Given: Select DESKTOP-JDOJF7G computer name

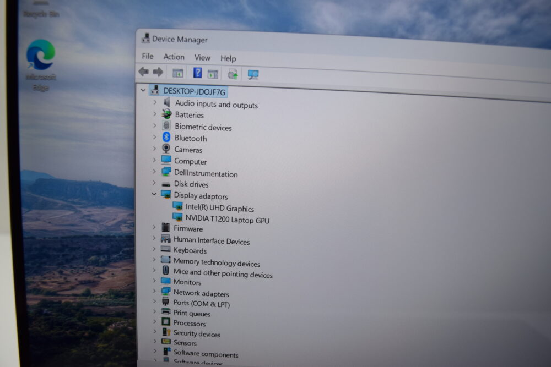Looking at the screenshot, I should click(x=194, y=91).
